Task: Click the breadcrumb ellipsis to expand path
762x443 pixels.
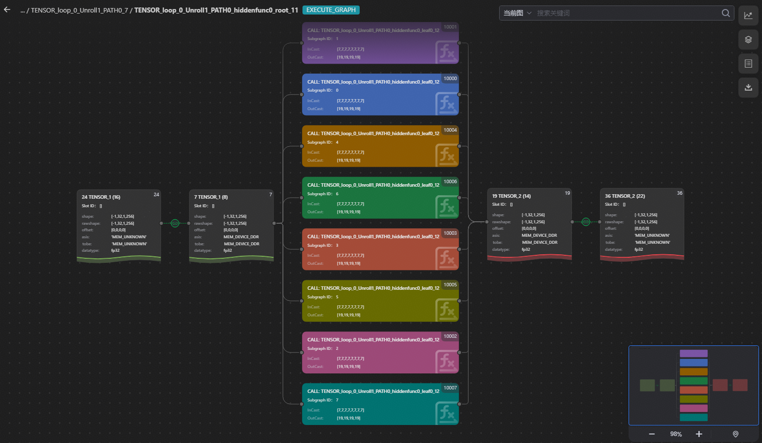Action: point(23,10)
